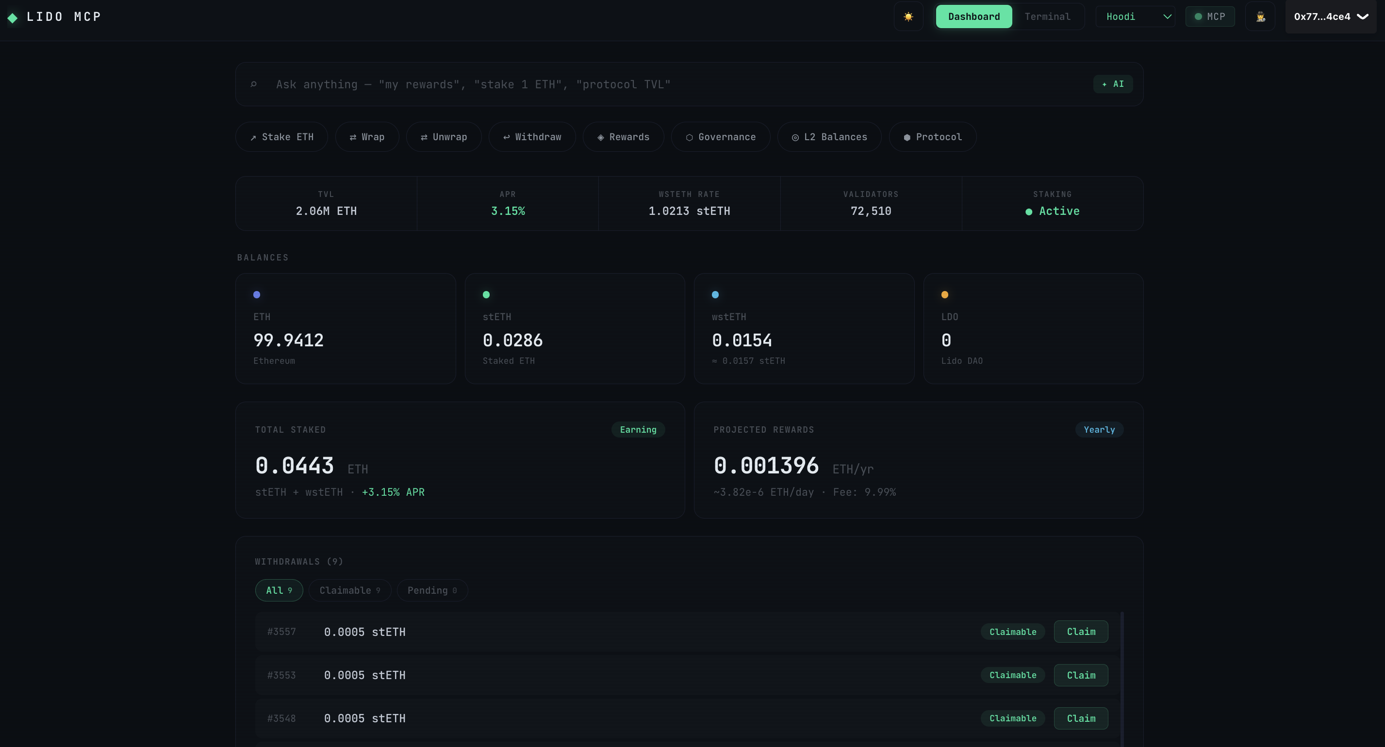This screenshot has height=747, width=1385.
Task: Click the +3.15% APR text
Action: point(393,492)
